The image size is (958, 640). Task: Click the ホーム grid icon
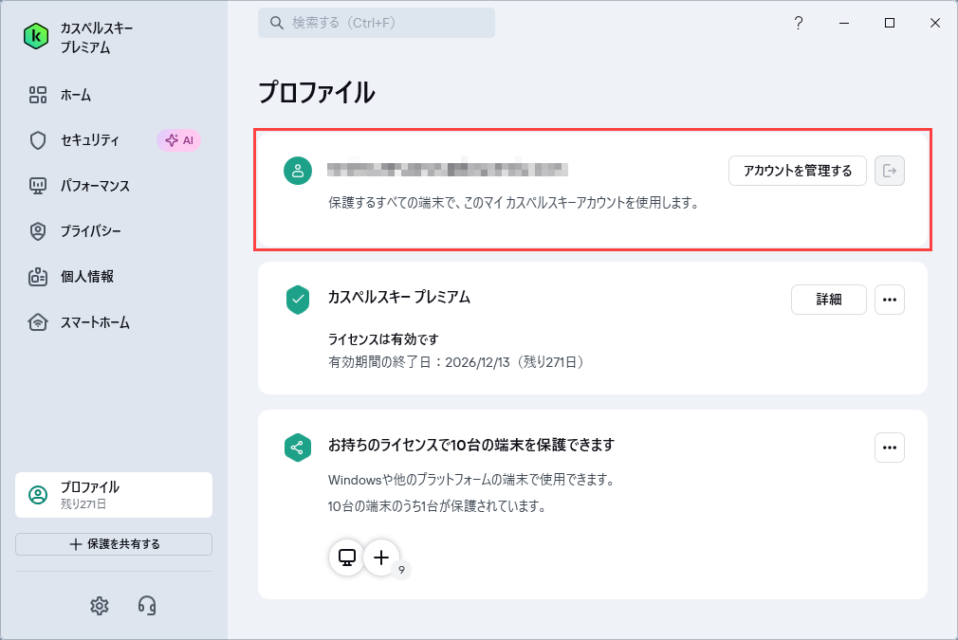point(38,95)
